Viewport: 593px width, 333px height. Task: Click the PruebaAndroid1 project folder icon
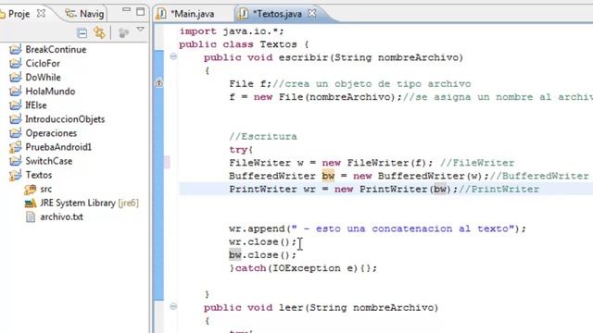16,147
